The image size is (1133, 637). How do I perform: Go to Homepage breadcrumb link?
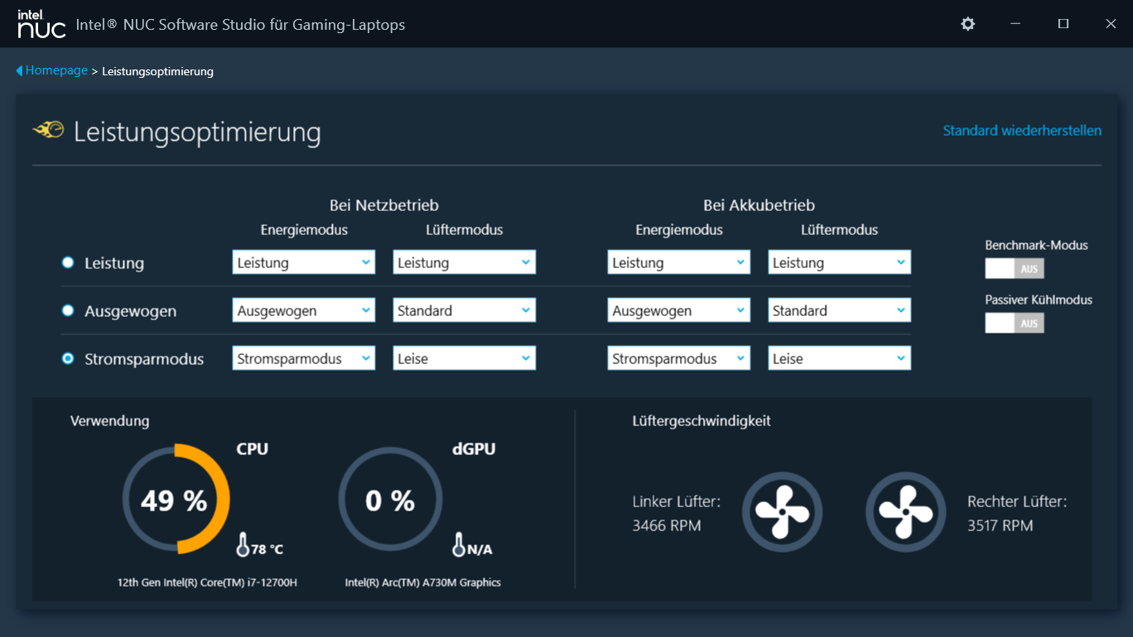pyautogui.click(x=56, y=71)
